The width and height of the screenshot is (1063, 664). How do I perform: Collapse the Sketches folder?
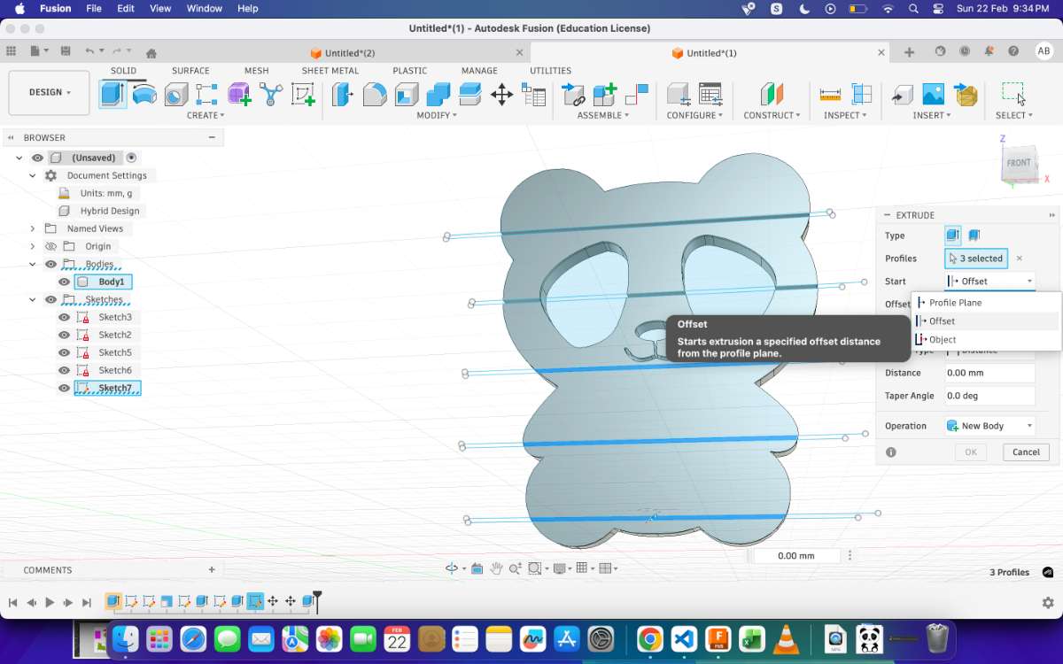click(33, 299)
